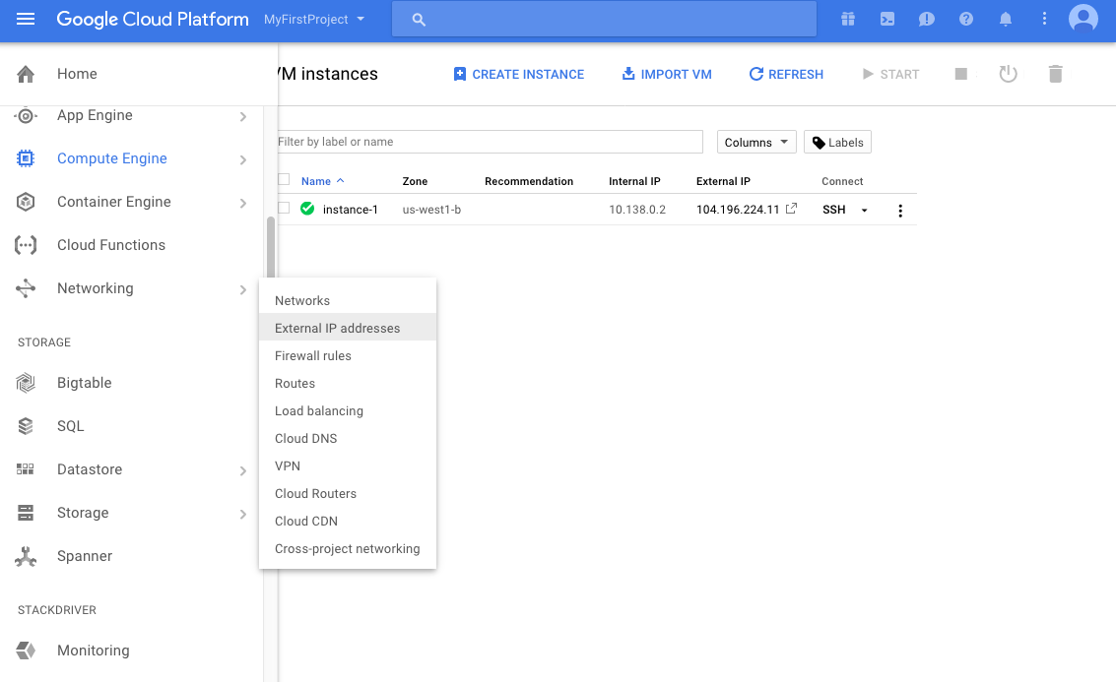This screenshot has width=1116, height=682.
Task: Select External IP addresses menu item
Action: click(x=337, y=328)
